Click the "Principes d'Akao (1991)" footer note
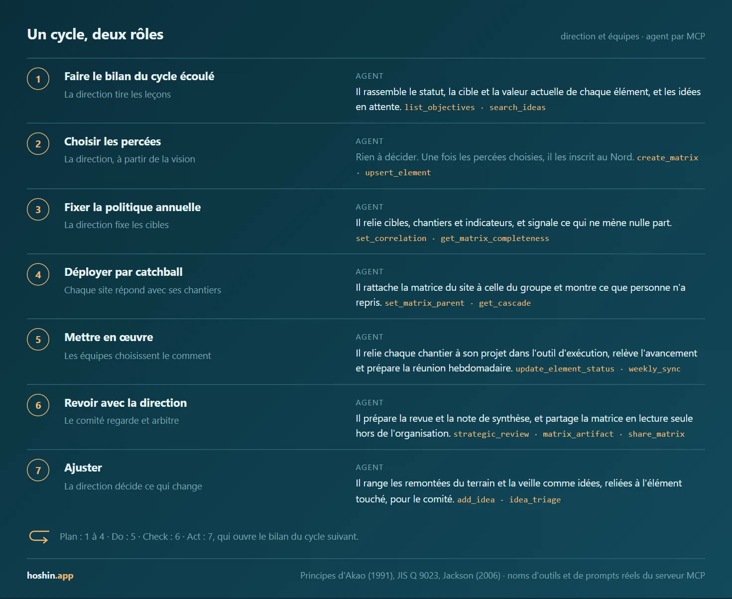732x599 pixels. (502, 576)
